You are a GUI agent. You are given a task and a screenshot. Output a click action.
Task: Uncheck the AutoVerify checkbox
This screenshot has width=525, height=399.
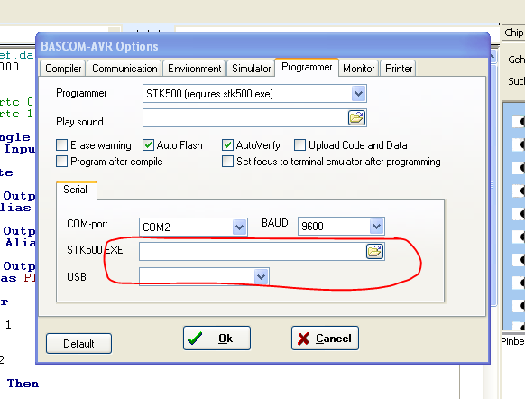coord(227,145)
